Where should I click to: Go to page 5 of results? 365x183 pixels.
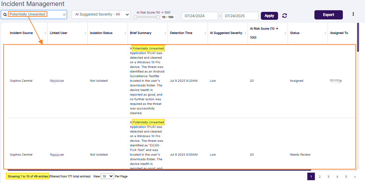pyautogui.click(x=346, y=177)
